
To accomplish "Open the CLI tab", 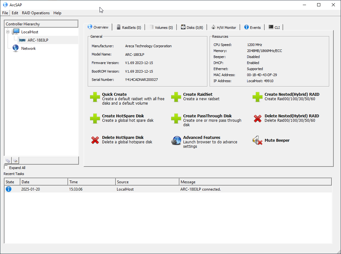I will coord(274,28).
